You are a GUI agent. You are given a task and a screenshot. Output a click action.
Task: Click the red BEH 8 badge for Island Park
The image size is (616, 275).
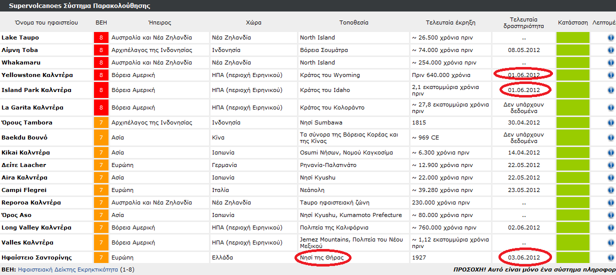tap(101, 90)
